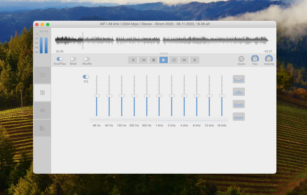Skip to previous track
This screenshot has height=195, width=307.
(133, 60)
